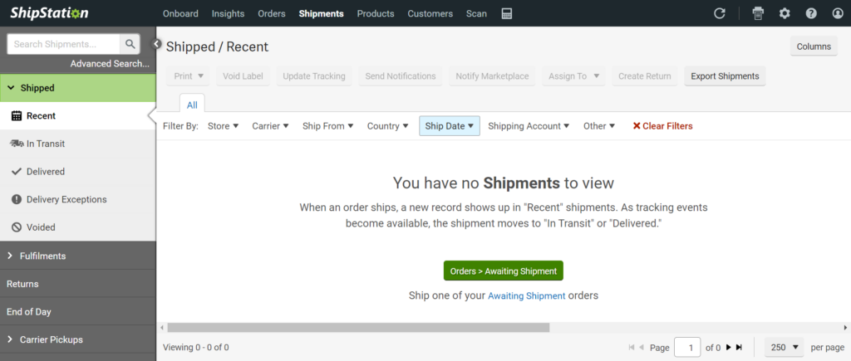Change the 250 per page dropdown

[785, 348]
